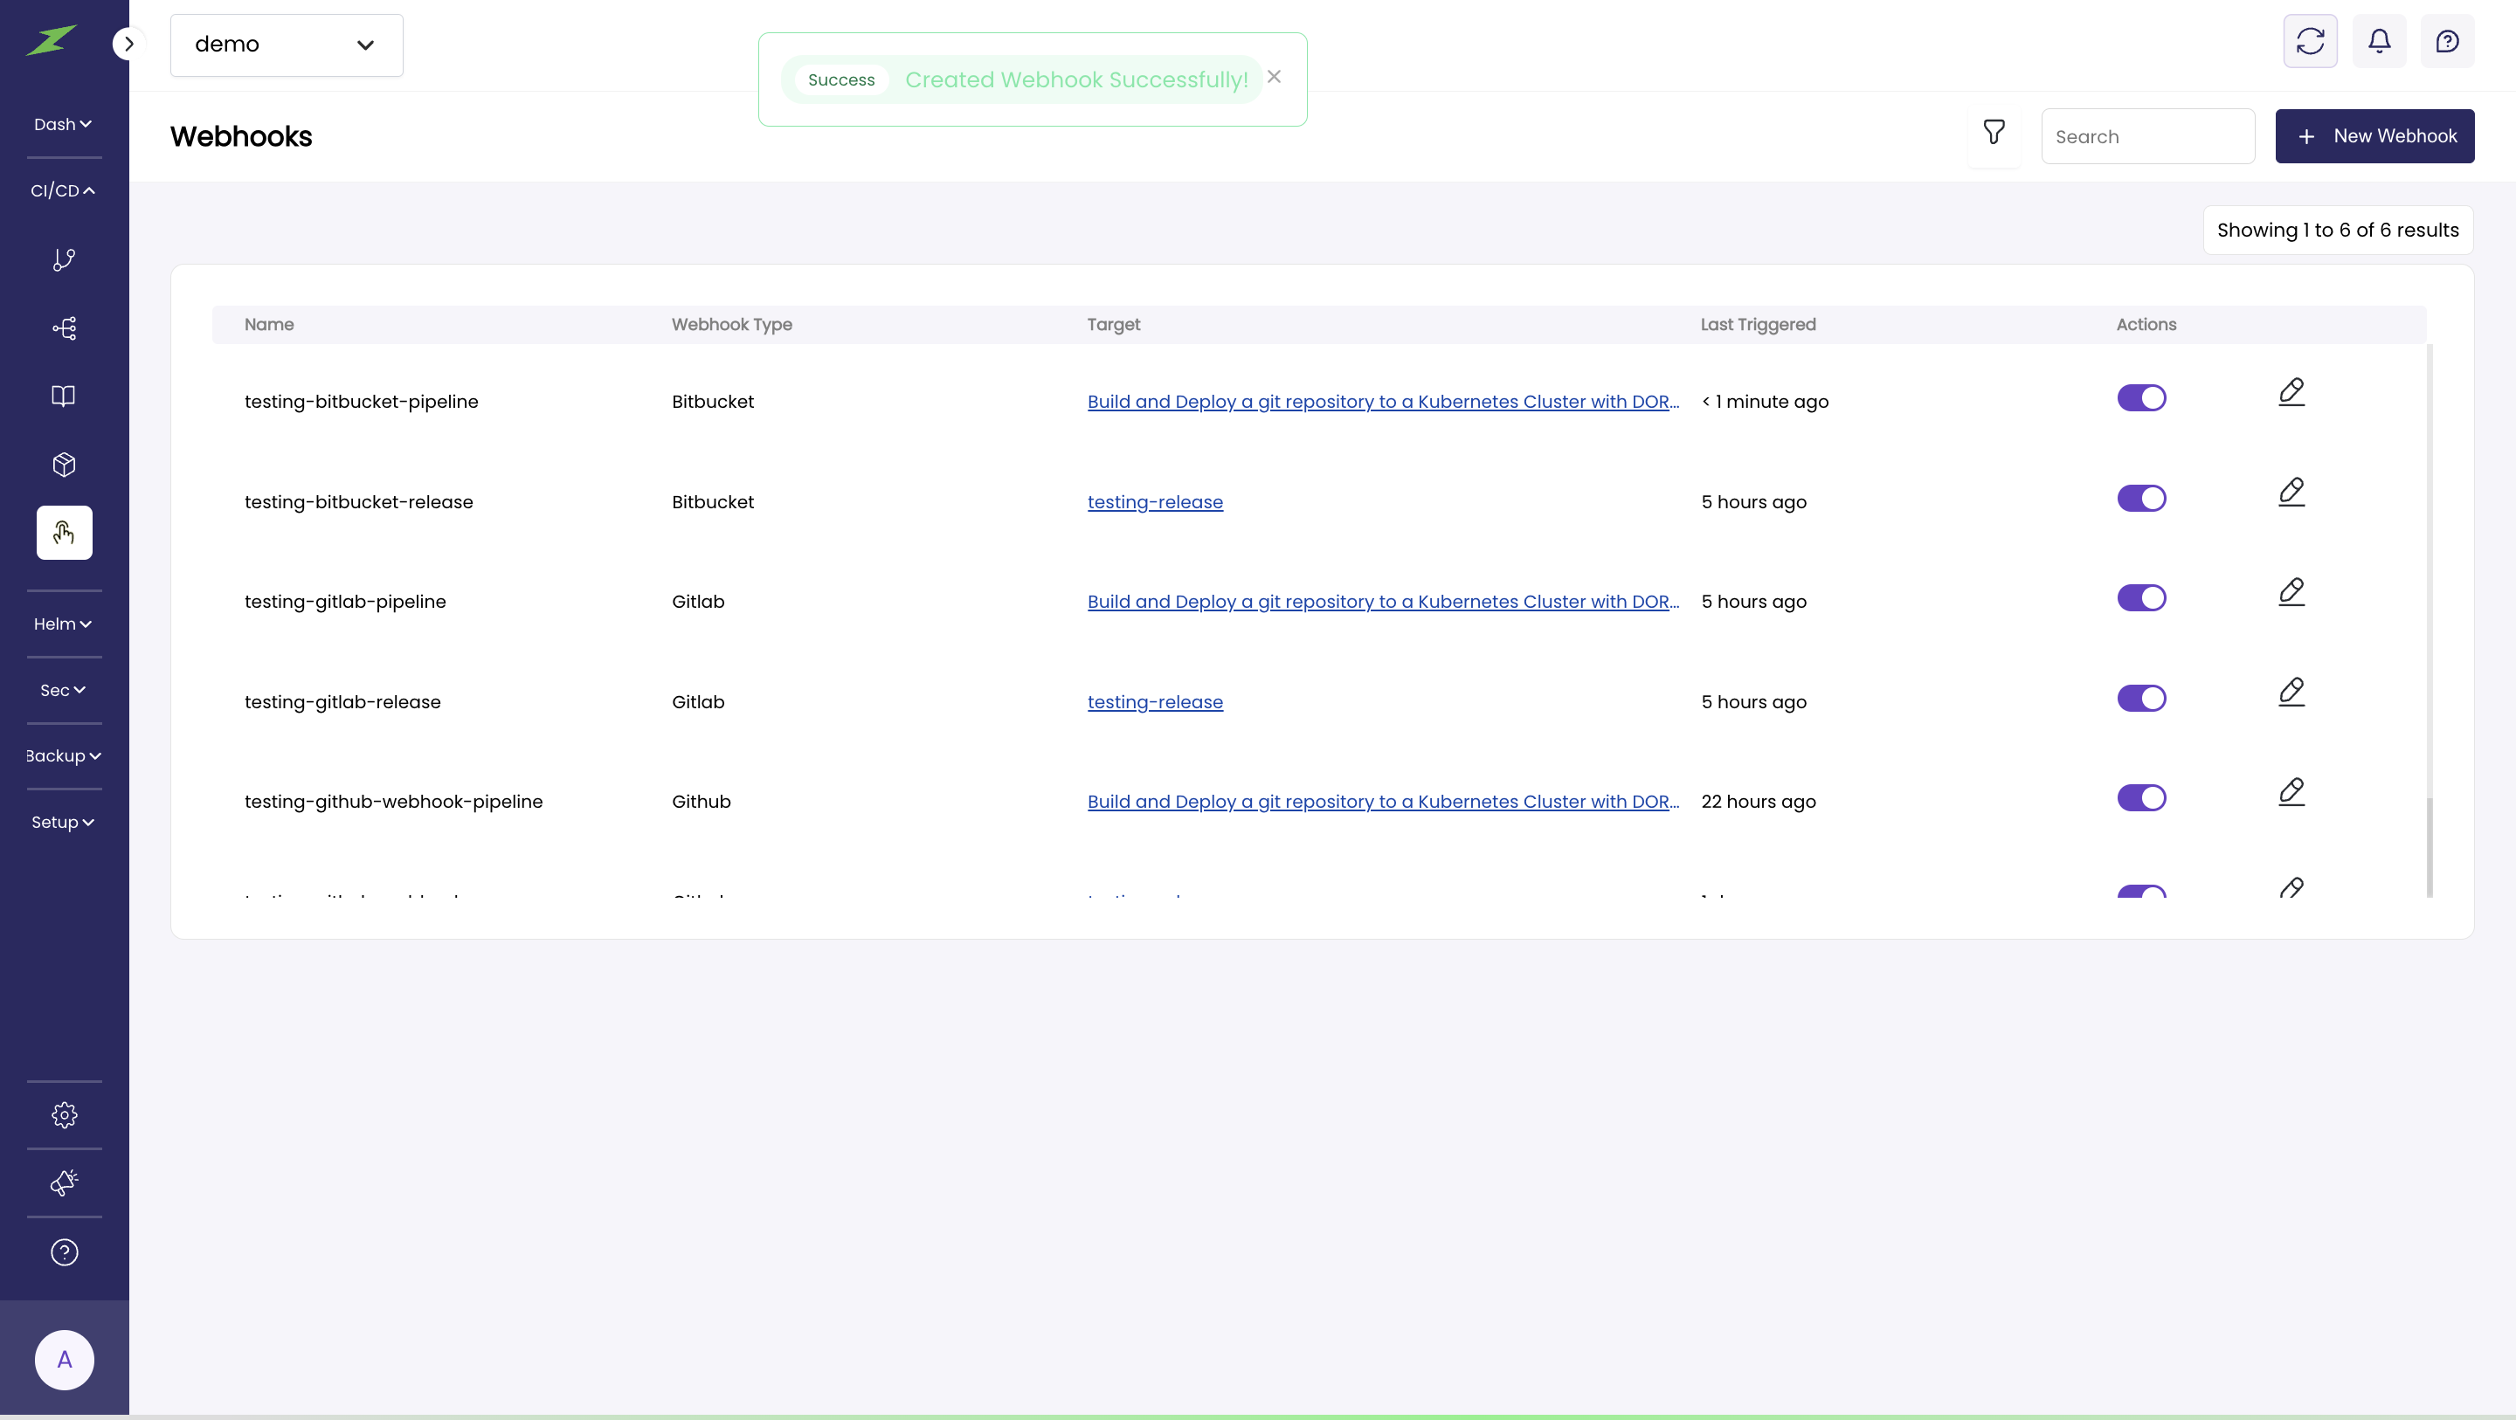2516x1420 pixels.
Task: Open the cube package icon in the sidebar
Action: (65, 465)
